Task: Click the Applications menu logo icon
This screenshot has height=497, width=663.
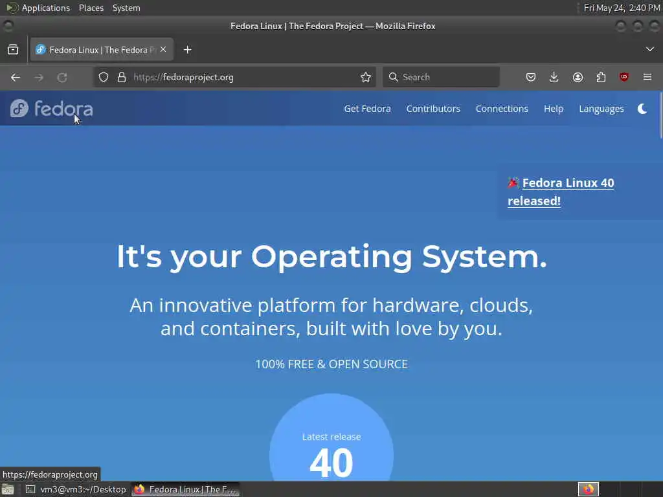Action: point(12,8)
